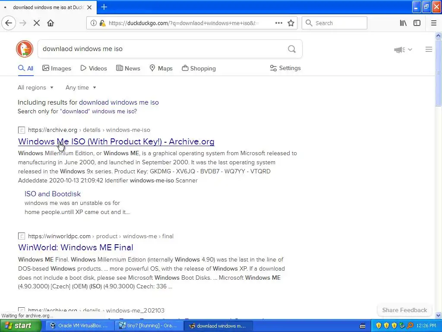Switch to the Shopping tab

[199, 68]
